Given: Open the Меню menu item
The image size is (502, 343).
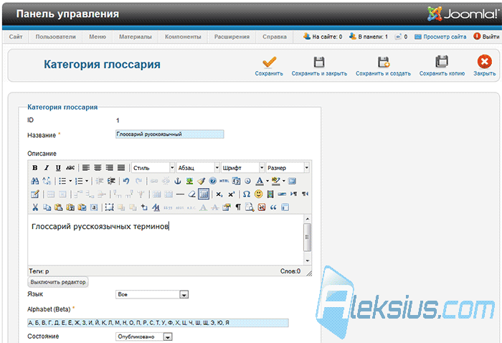Looking at the screenshot, I should [98, 37].
